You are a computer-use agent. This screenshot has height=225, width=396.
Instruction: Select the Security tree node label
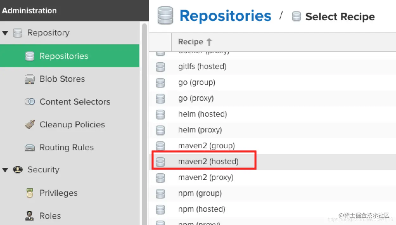43,170
